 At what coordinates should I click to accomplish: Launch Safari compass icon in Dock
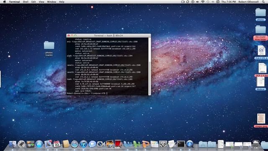point(75,144)
